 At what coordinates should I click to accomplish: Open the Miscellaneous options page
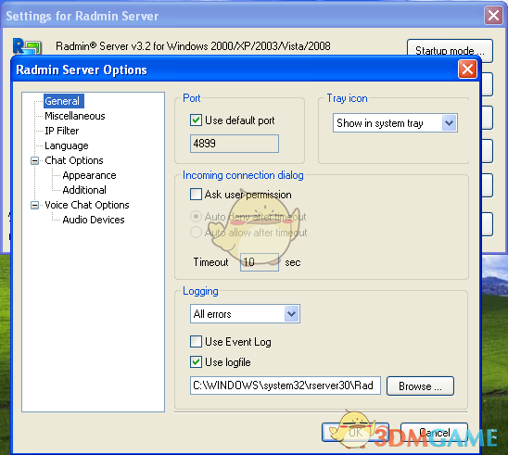(x=75, y=116)
